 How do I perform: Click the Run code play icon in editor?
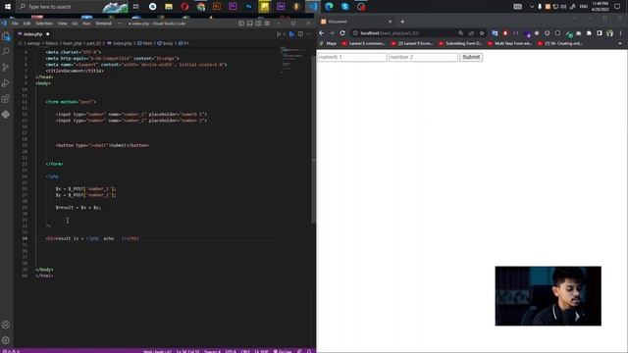pos(279,34)
